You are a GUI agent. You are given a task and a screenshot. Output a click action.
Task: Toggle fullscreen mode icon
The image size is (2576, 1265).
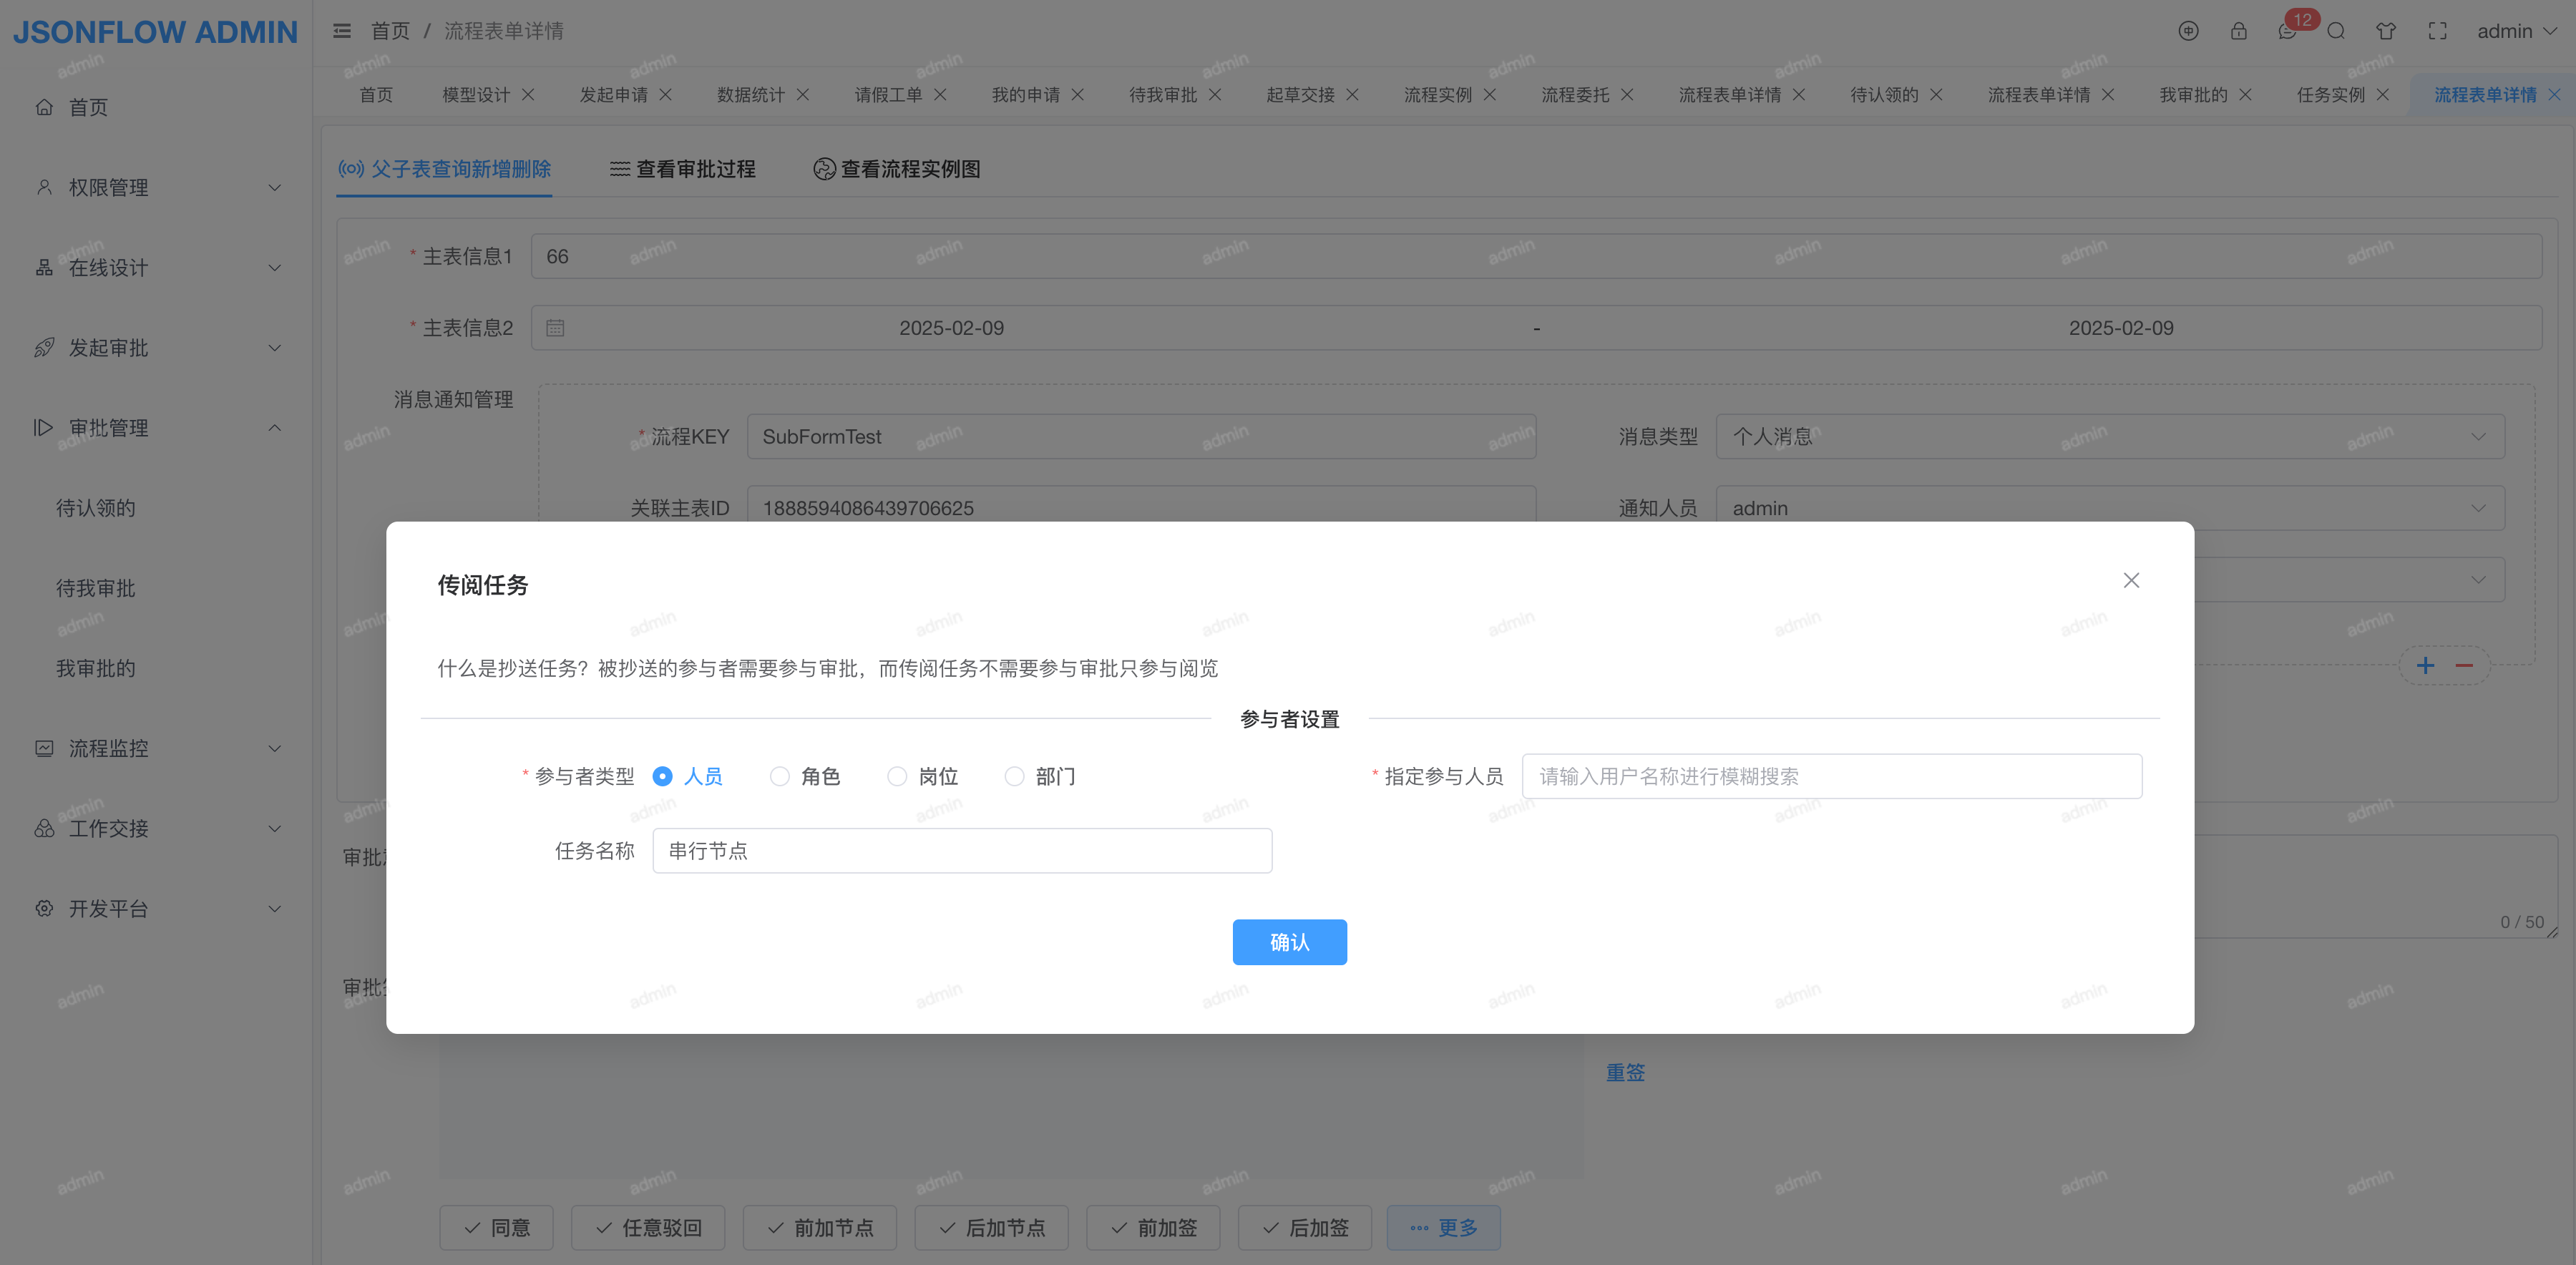click(2437, 31)
